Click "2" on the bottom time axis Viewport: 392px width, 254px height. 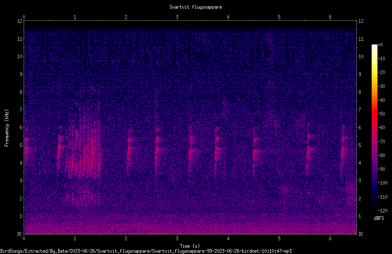(x=126, y=239)
